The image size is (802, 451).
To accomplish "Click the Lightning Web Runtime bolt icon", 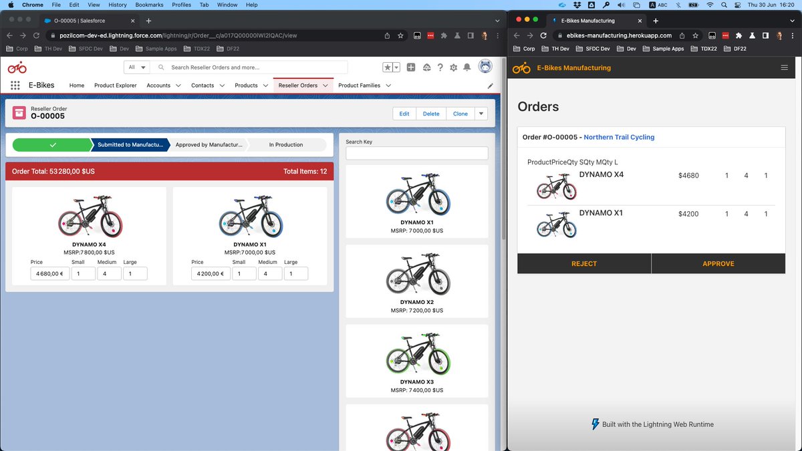I will click(x=595, y=424).
